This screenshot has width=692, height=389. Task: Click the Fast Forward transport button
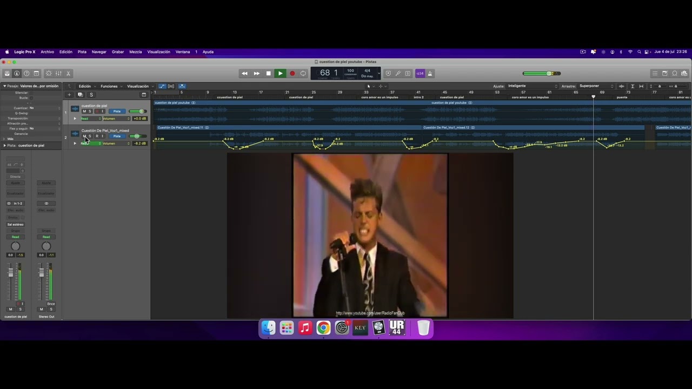point(256,73)
